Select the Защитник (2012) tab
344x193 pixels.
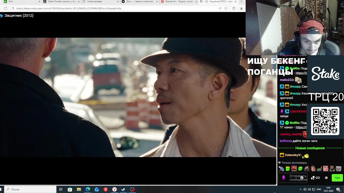pyautogui.click(x=218, y=2)
